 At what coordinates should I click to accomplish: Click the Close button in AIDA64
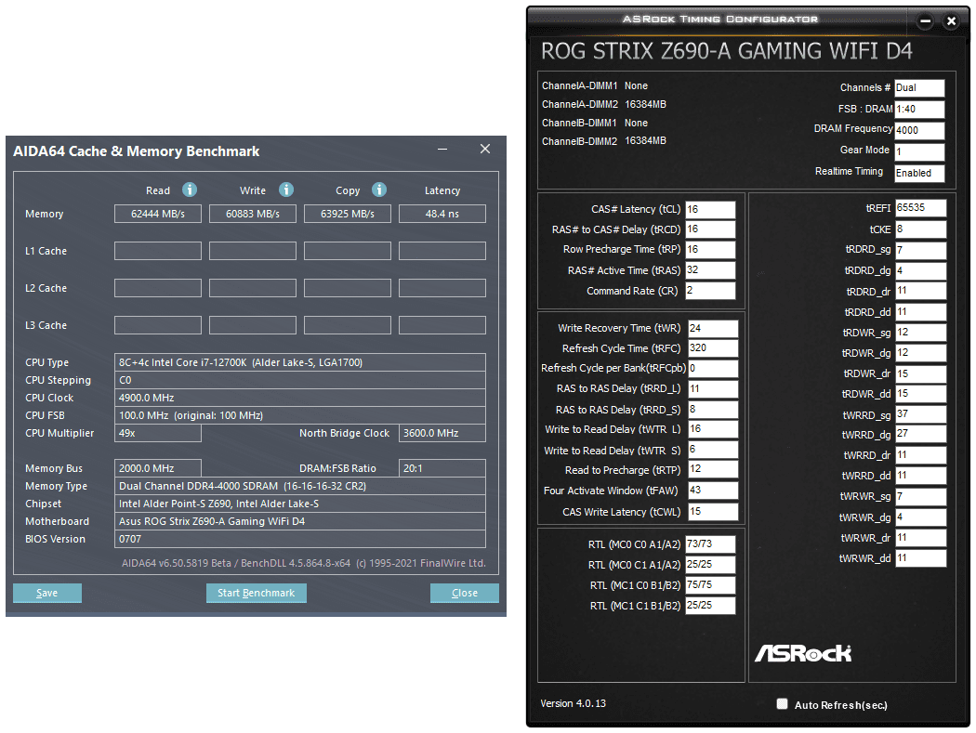[465, 593]
